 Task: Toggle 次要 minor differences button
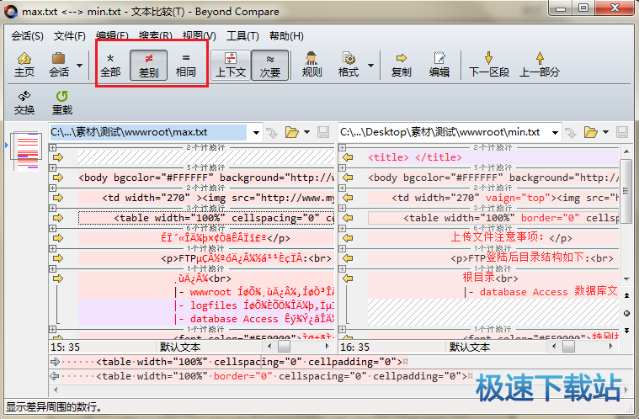pos(269,65)
